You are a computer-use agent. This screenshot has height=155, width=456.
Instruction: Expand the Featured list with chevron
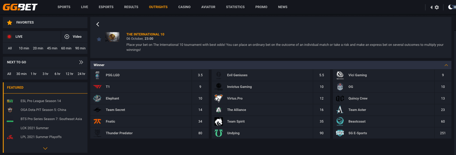pyautogui.click(x=45, y=148)
